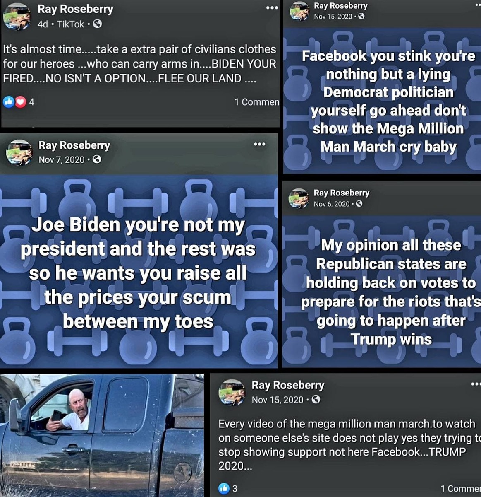Open the man in truck photo

(102, 435)
